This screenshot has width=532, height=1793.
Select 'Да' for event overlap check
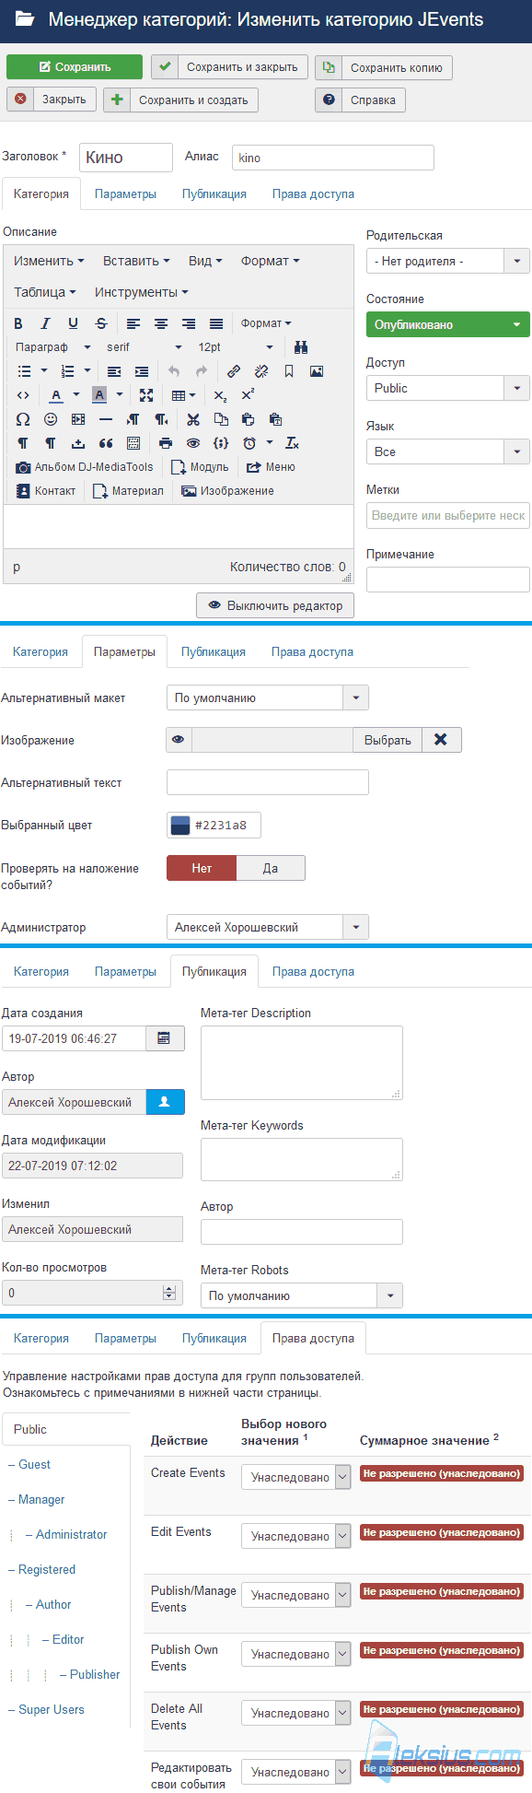coord(271,868)
